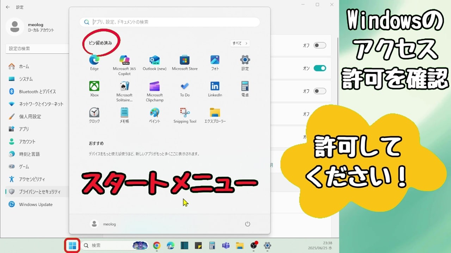Select プライバシーとセキュリティ in sidebar
Screen dimensions: 451x253
point(37,192)
